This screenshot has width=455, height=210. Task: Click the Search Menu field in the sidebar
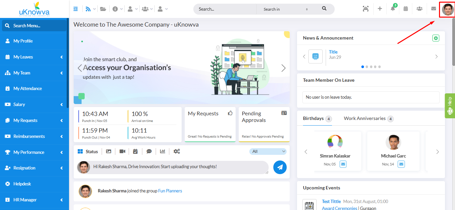[34, 26]
